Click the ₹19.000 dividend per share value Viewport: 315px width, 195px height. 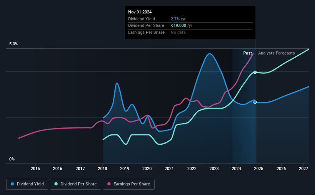tap(178, 26)
